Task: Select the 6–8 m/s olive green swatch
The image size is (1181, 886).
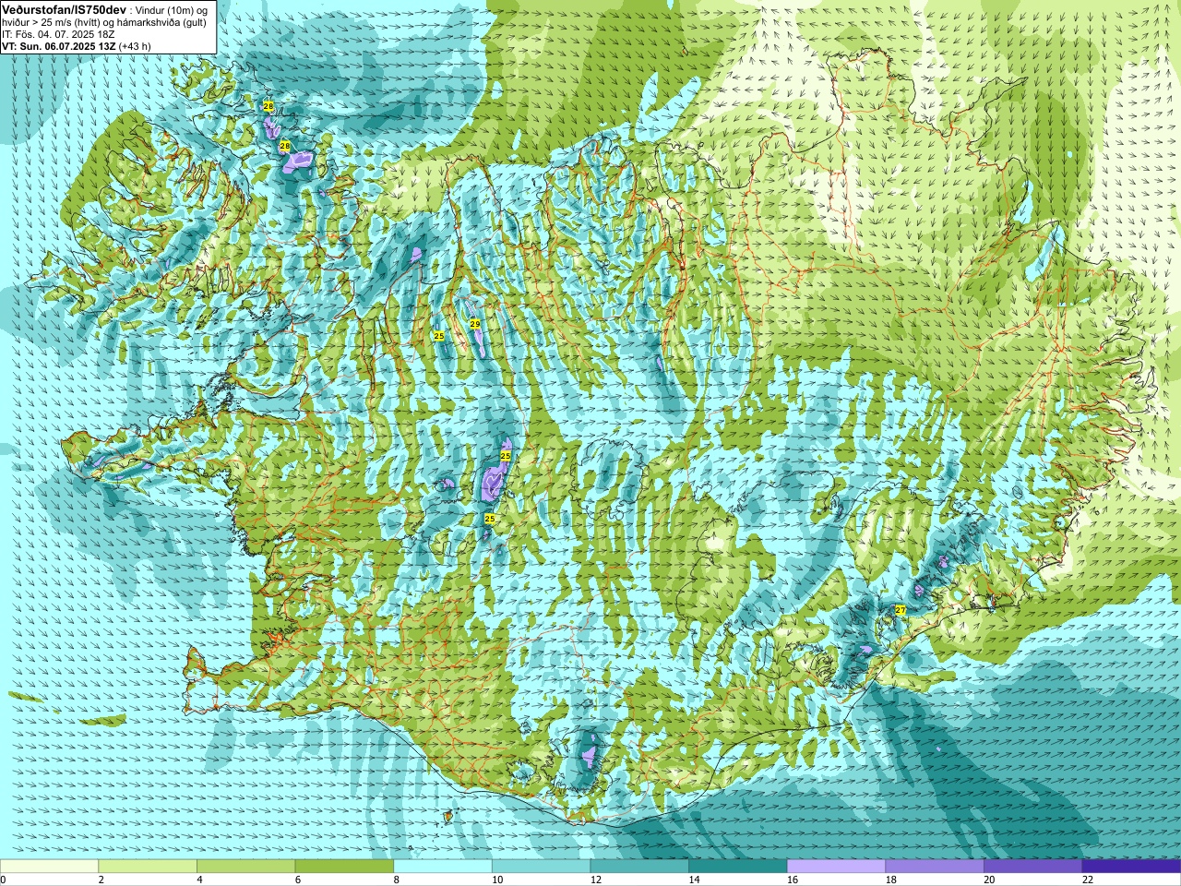Action: (x=344, y=867)
